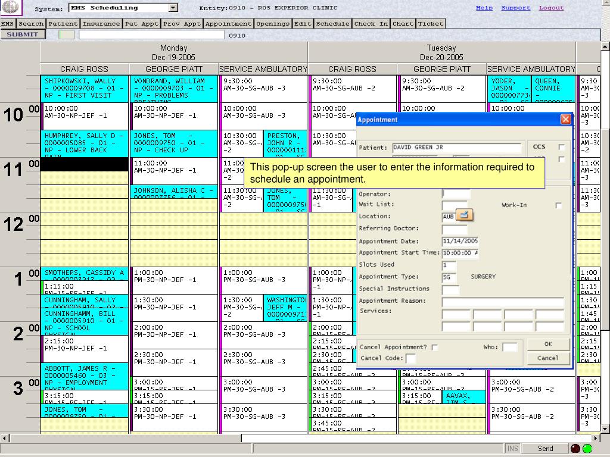Confirm the appointment with OK

(548, 344)
